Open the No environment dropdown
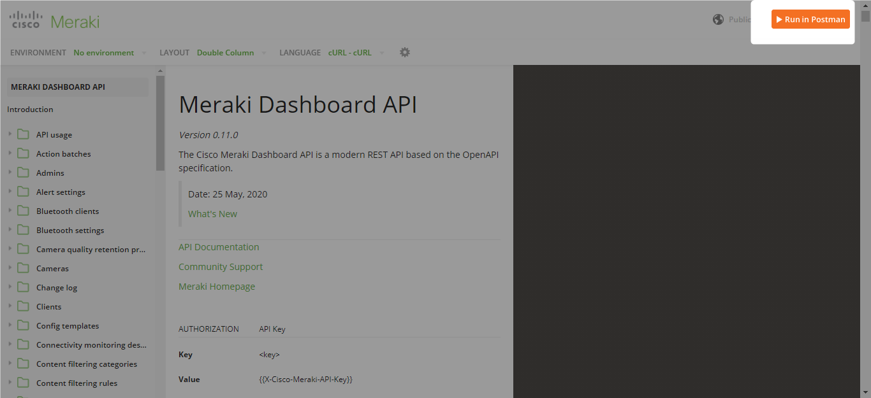871x398 pixels. pos(110,53)
